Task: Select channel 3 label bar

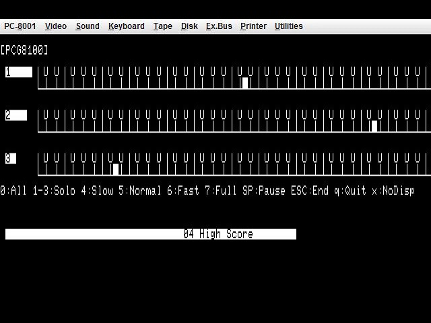Action: click(x=11, y=158)
